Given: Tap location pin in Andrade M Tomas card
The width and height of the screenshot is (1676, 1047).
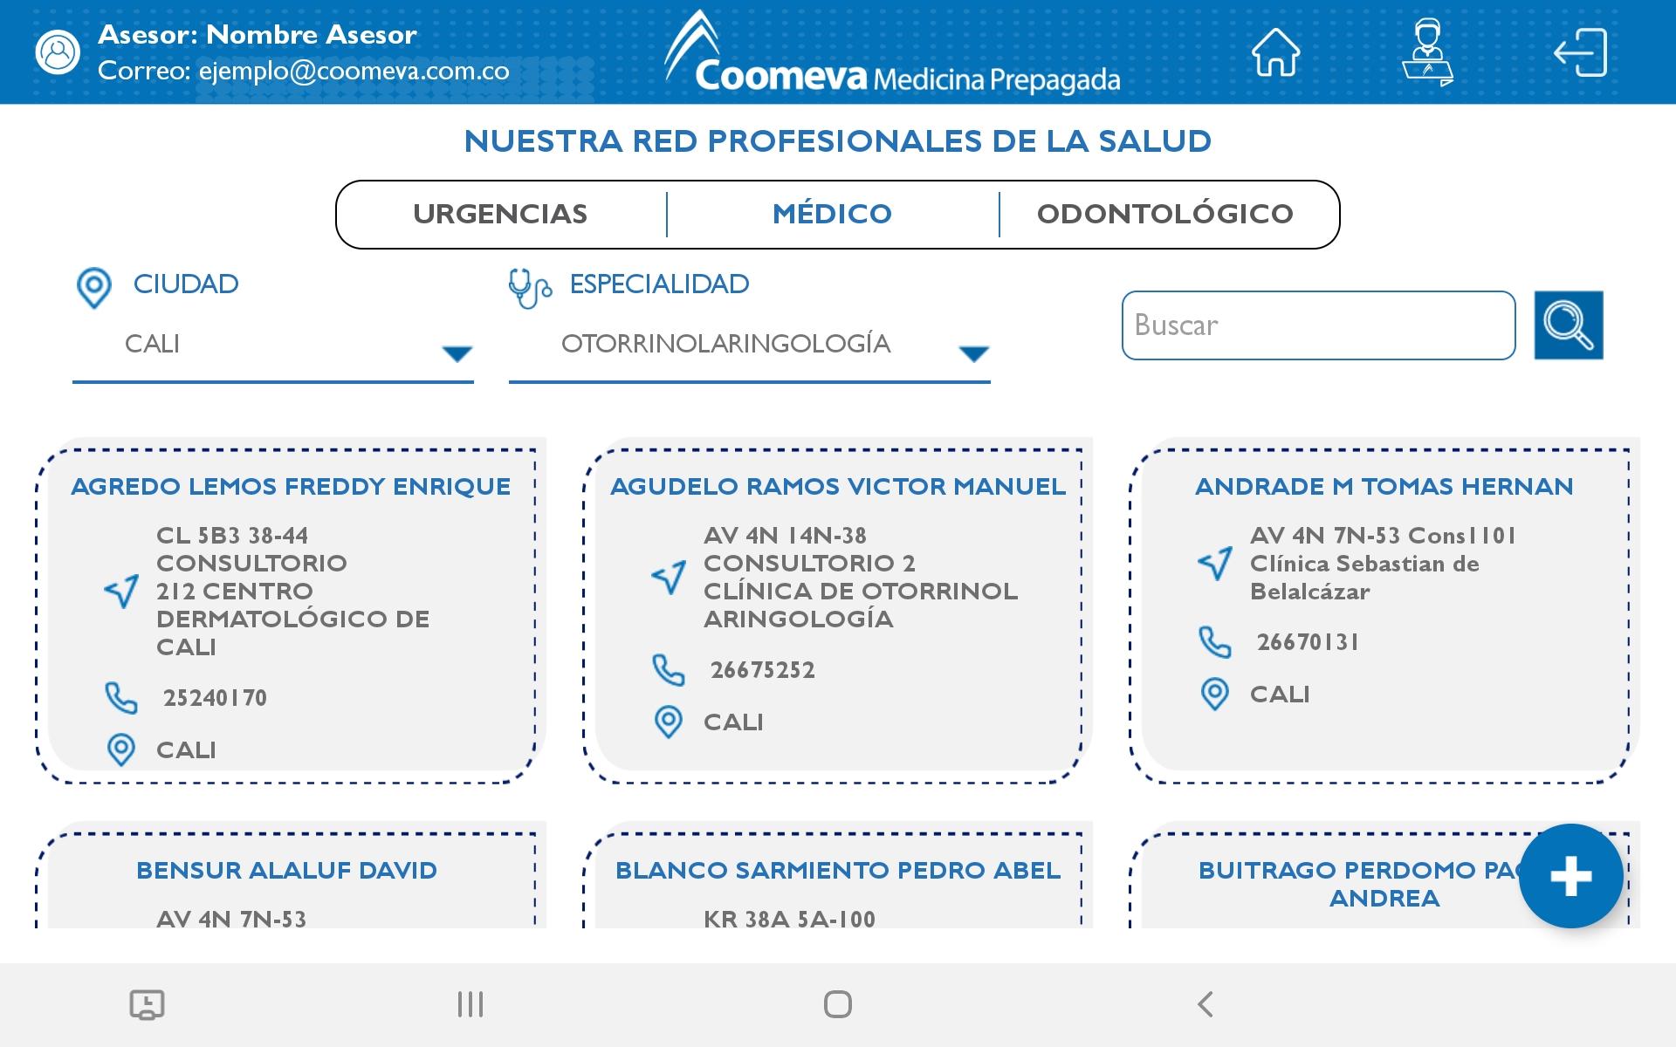Looking at the screenshot, I should pyautogui.click(x=1215, y=694).
